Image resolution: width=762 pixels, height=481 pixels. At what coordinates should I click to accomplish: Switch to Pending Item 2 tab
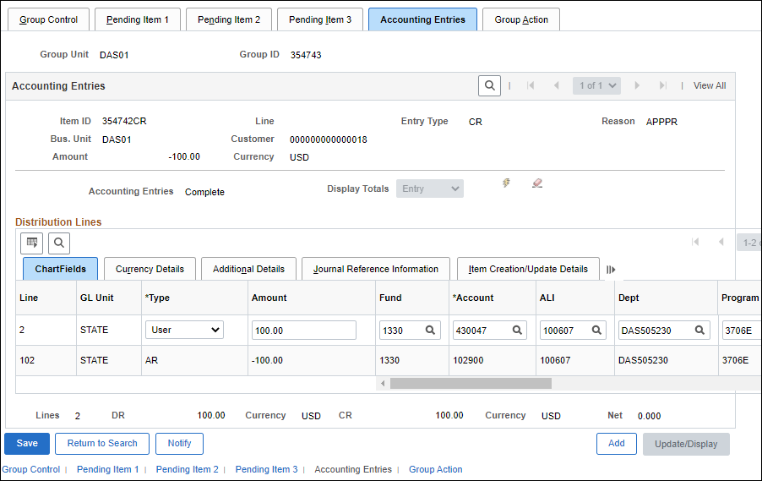coord(229,19)
